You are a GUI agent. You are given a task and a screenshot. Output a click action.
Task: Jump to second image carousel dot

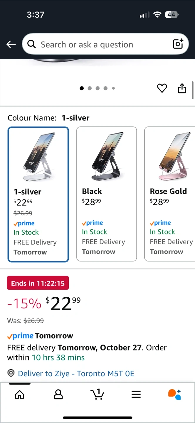click(x=90, y=88)
